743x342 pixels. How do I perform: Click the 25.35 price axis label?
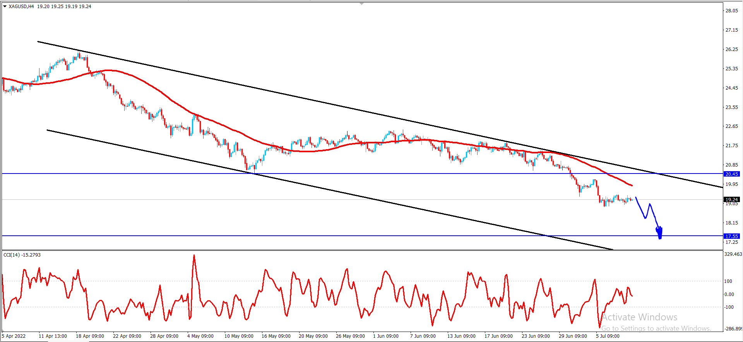pos(731,68)
